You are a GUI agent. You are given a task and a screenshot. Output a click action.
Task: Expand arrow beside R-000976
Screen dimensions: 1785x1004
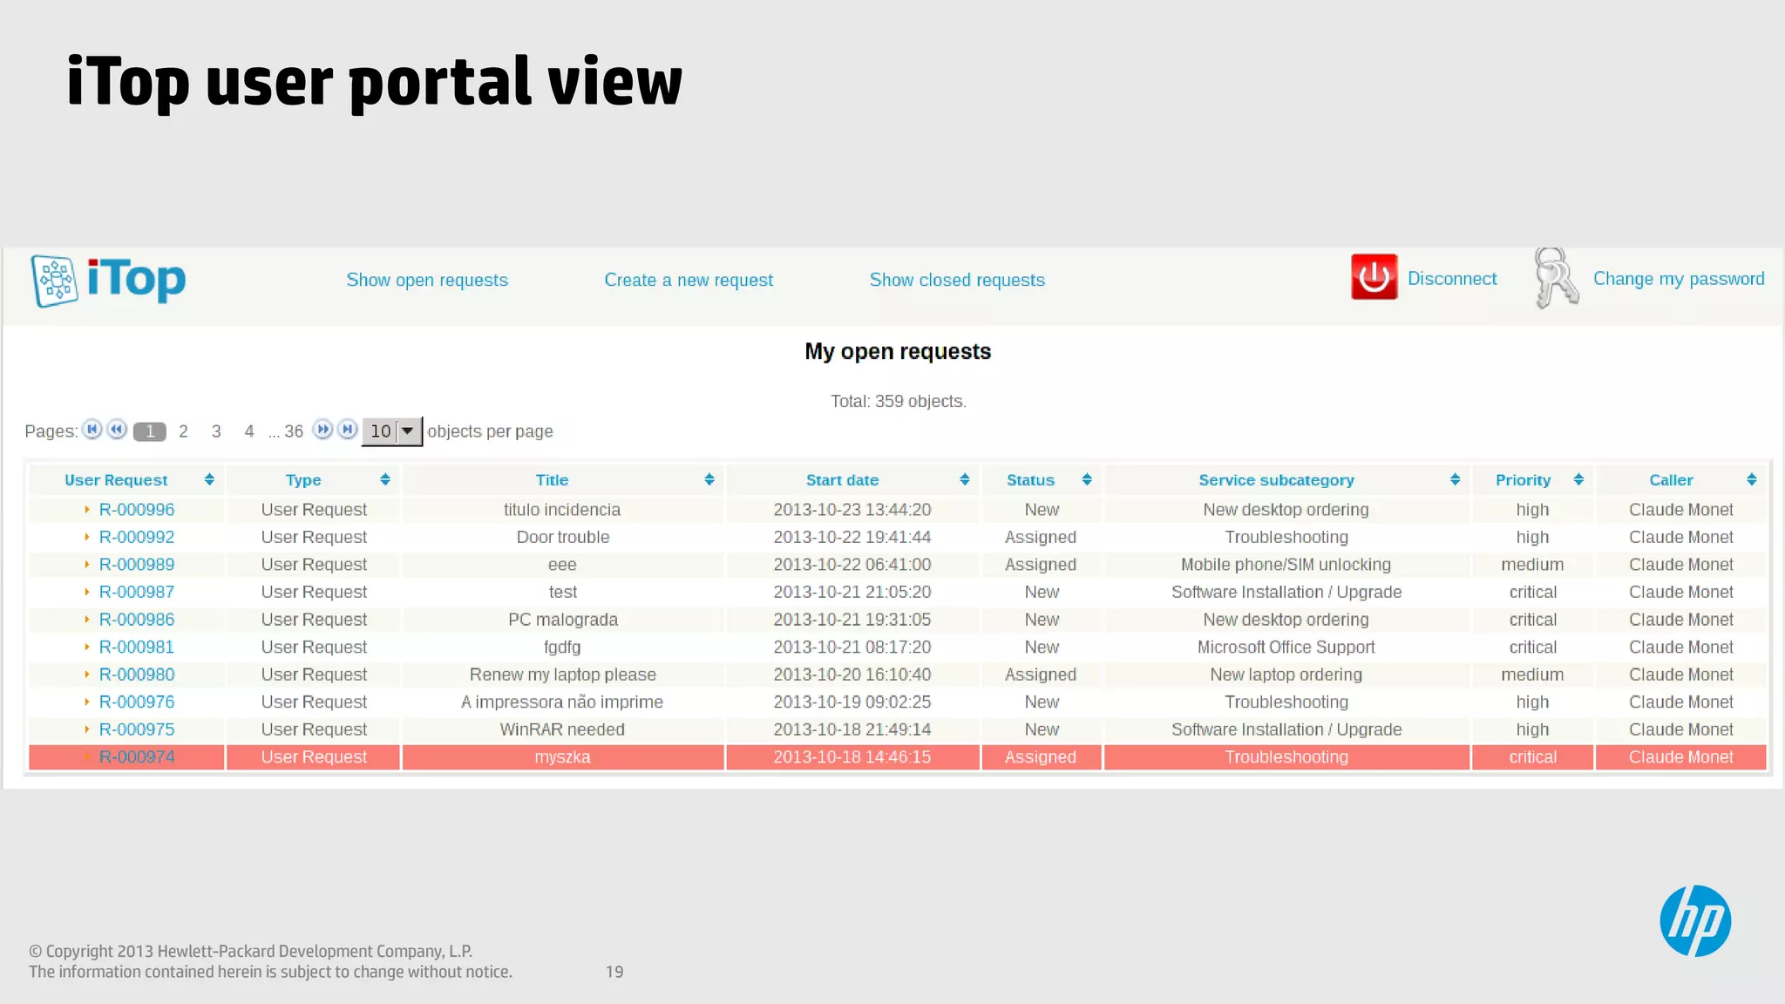(x=87, y=702)
